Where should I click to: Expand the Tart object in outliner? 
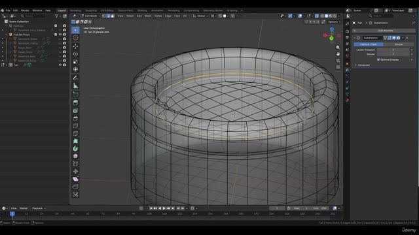tap(7, 65)
